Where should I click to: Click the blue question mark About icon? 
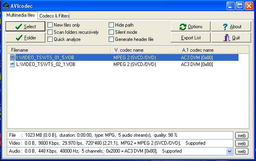click(225, 27)
